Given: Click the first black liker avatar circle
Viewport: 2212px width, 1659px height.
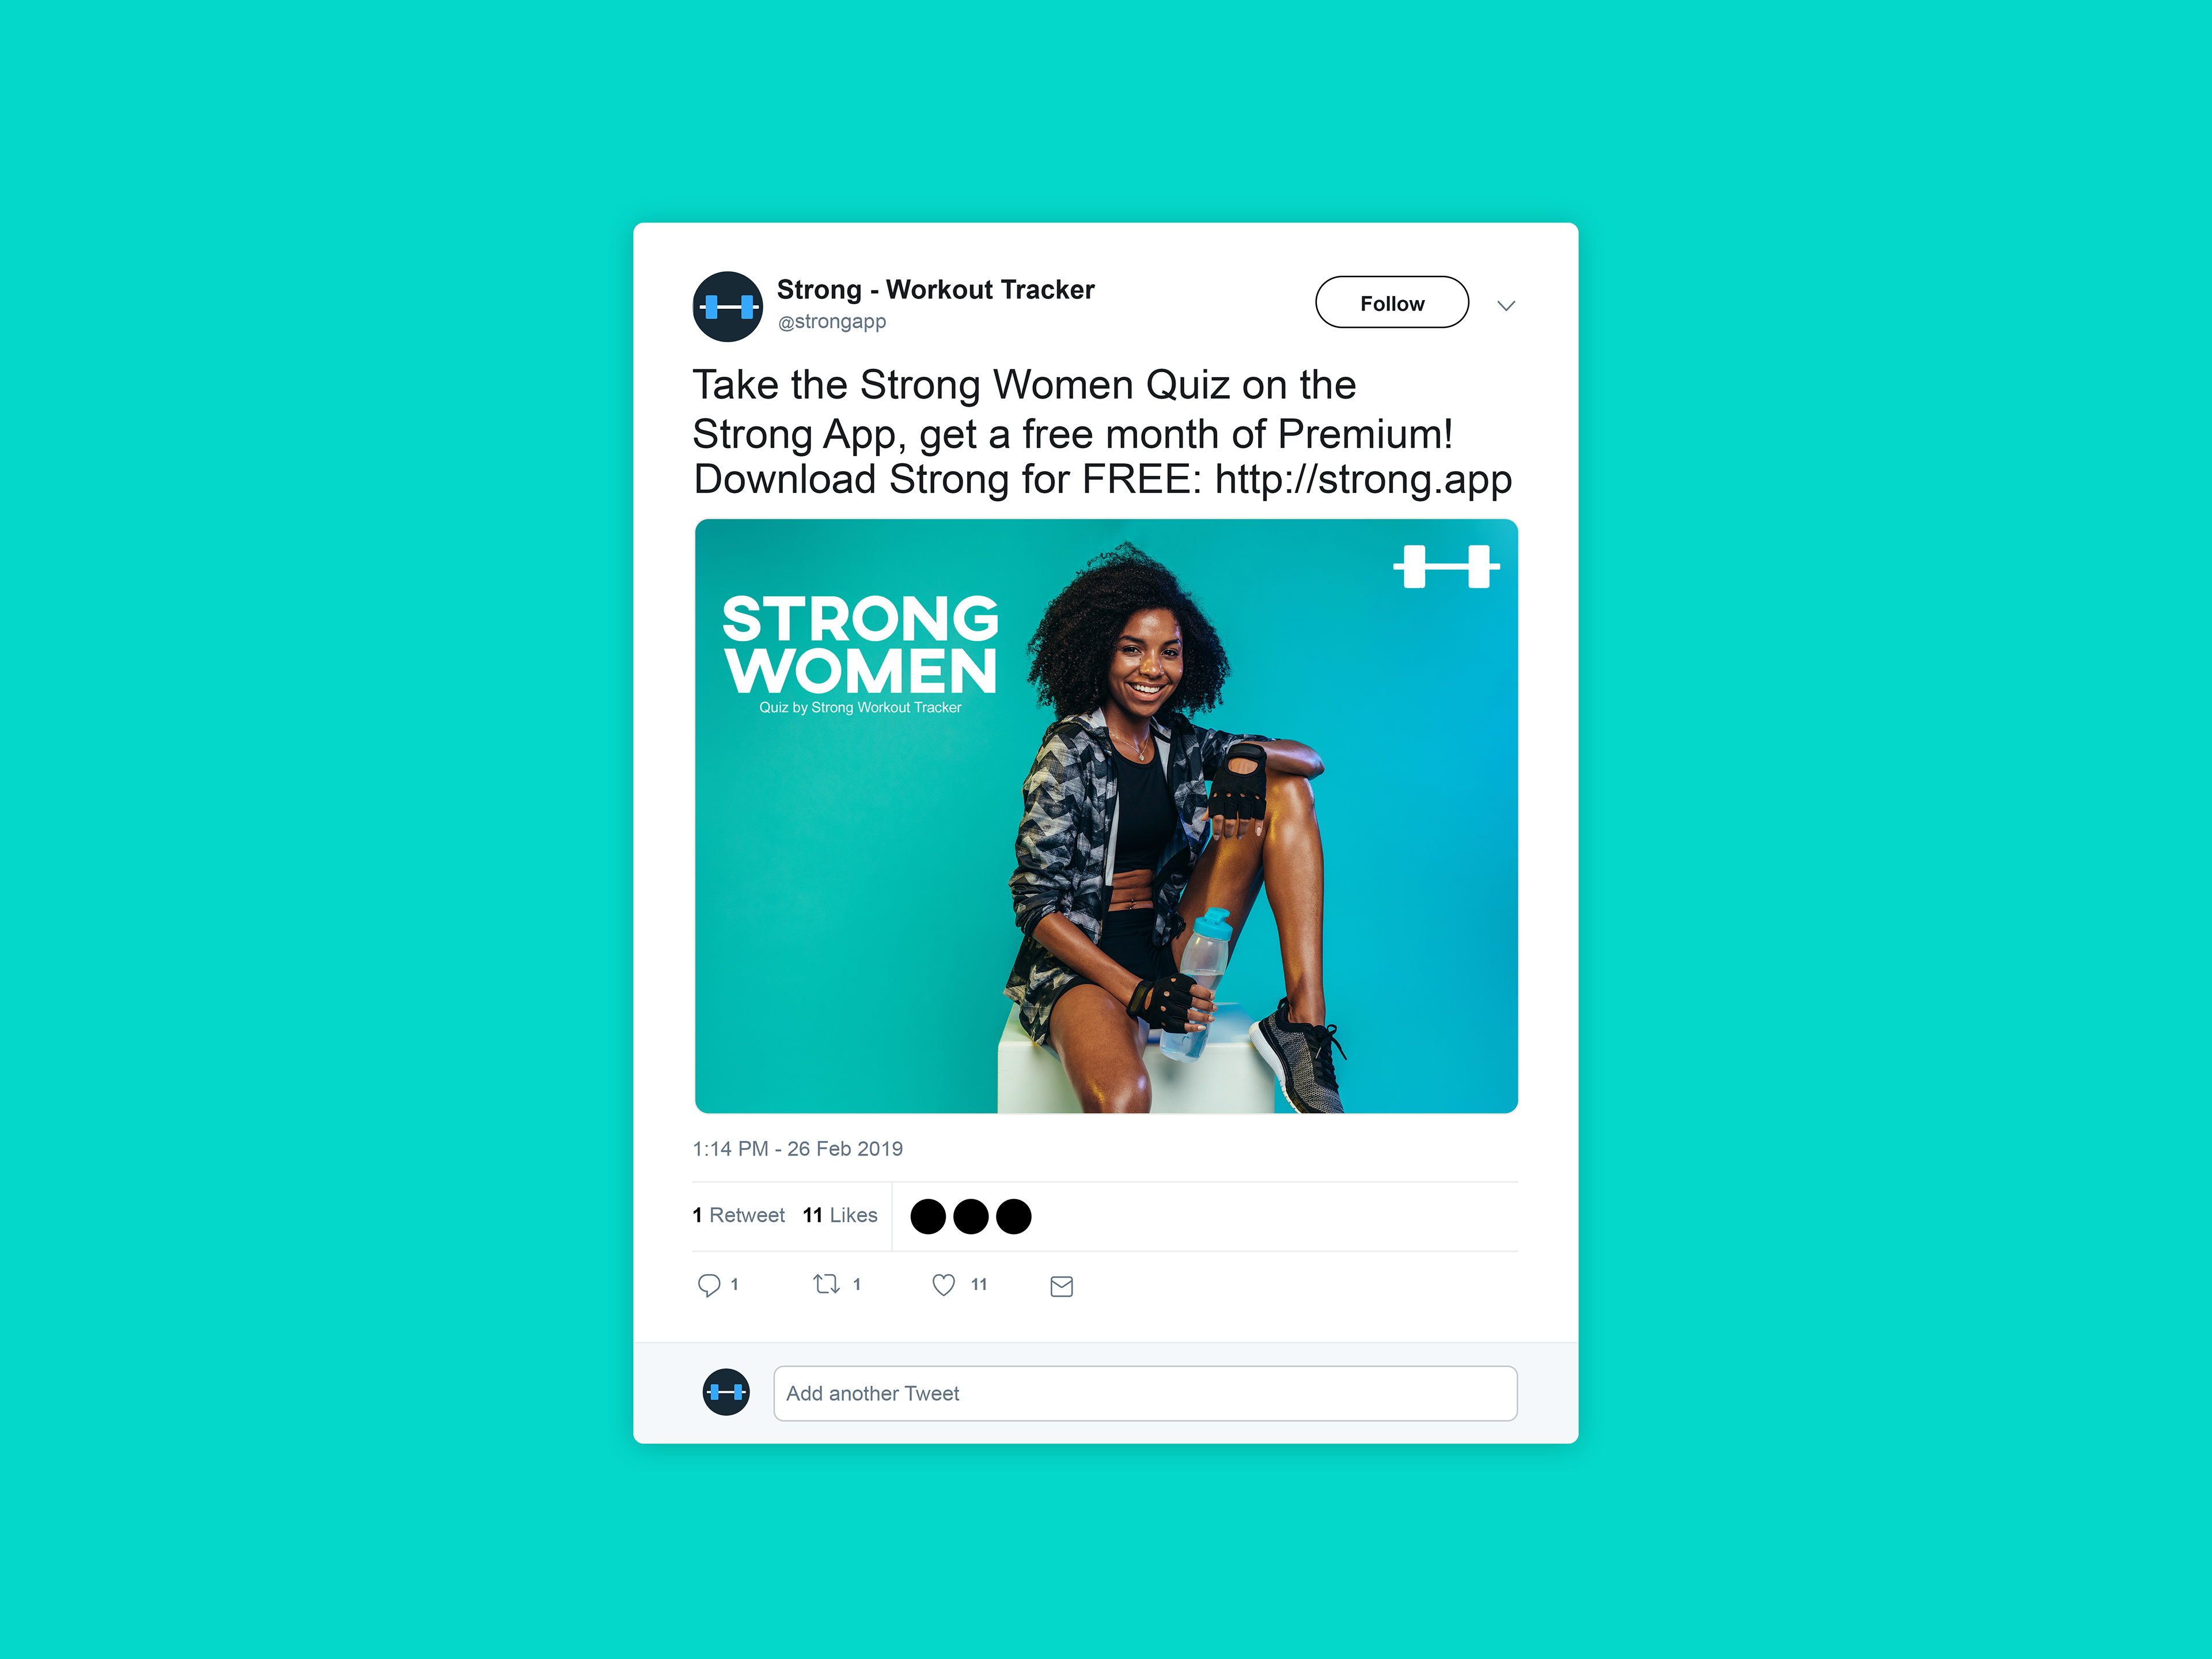Looking at the screenshot, I should [x=928, y=1216].
